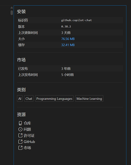The height and width of the screenshot is (165, 131).
Task: Open the 问题 link
Action: pos(27,129)
